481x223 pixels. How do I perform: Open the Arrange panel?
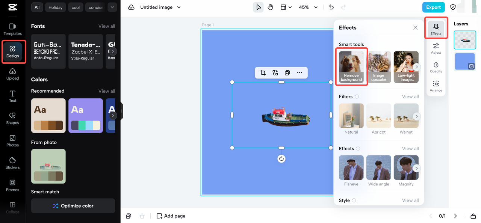tap(436, 86)
